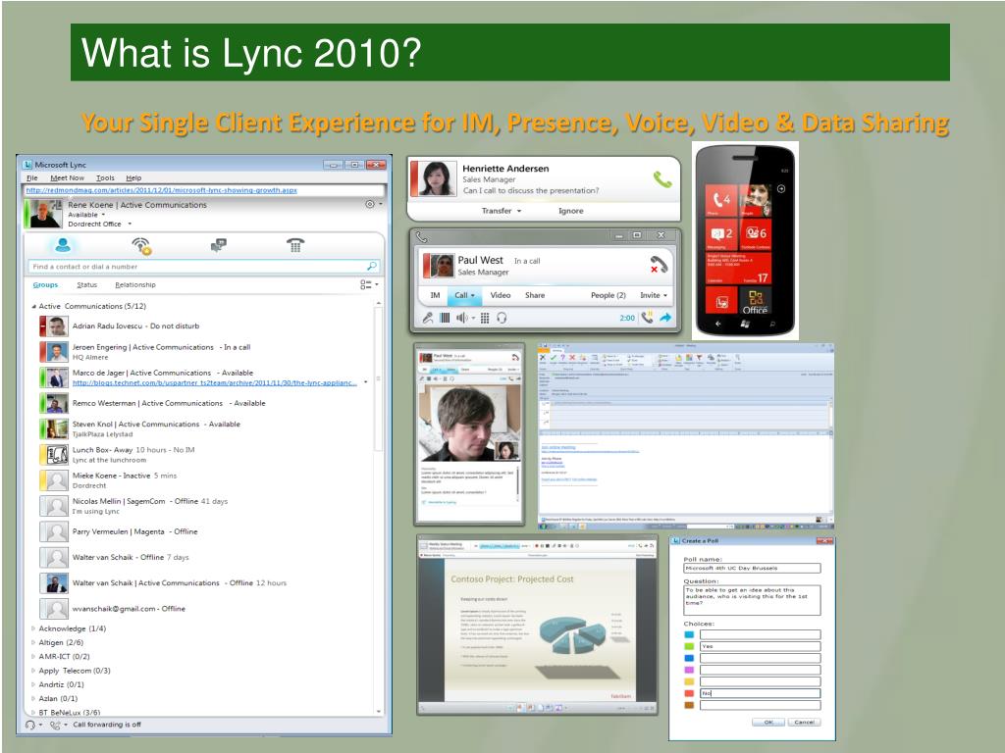1005x753 pixels.
Task: Open the Invite dropdown in call window
Action: (654, 295)
